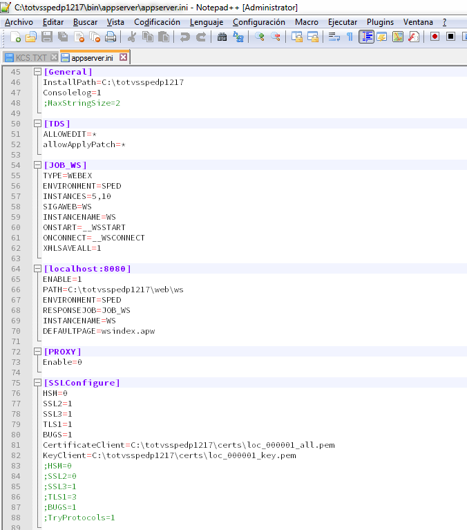Viewport: 467px width, 530px height.
Task: Click the CertificateClient path line
Action: [x=189, y=445]
